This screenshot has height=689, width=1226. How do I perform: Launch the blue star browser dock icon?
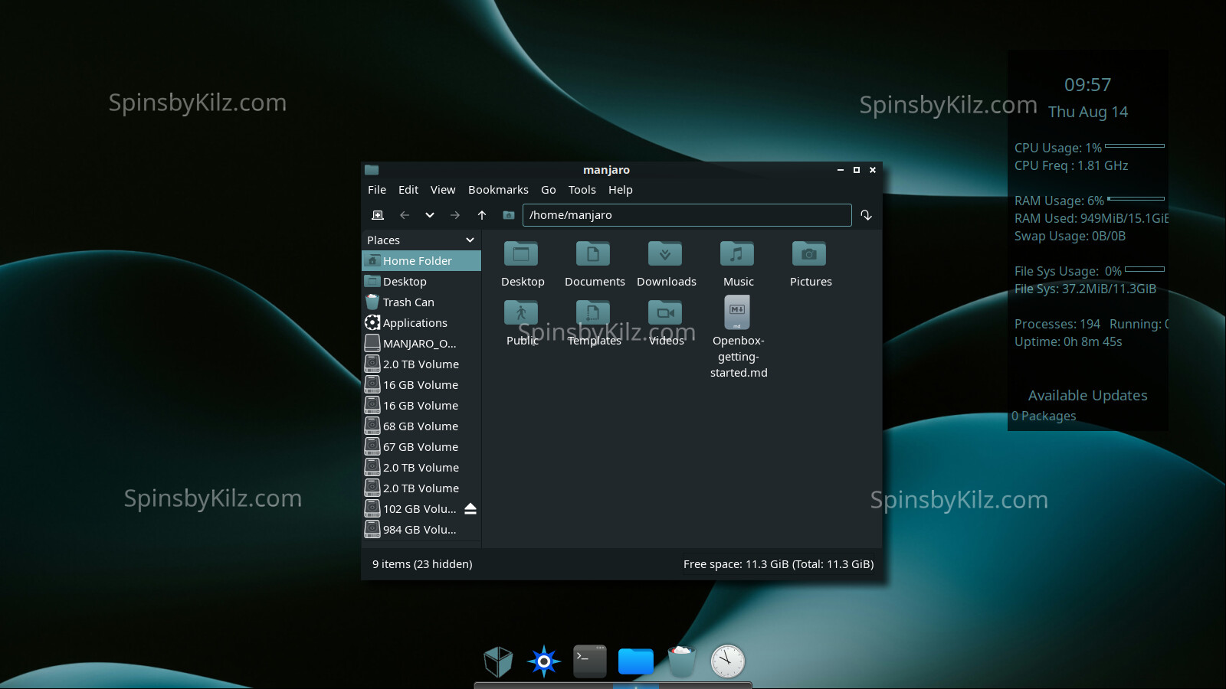544,661
